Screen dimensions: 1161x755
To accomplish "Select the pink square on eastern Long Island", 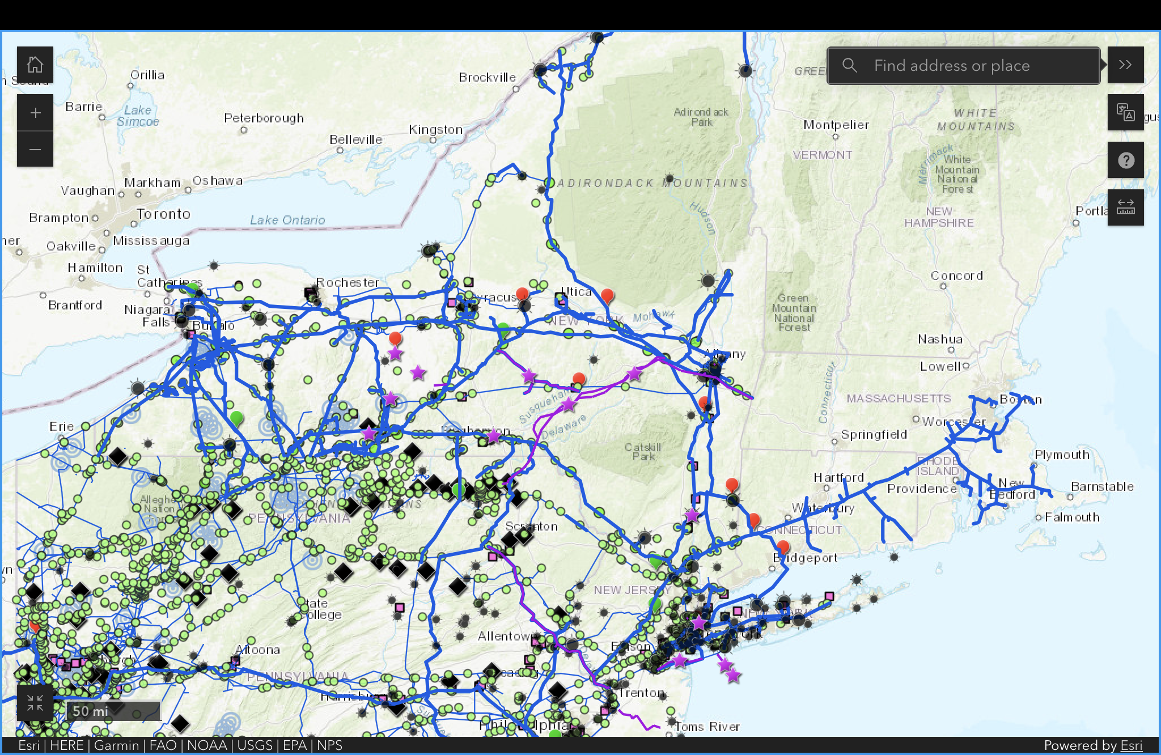I will coord(829,596).
